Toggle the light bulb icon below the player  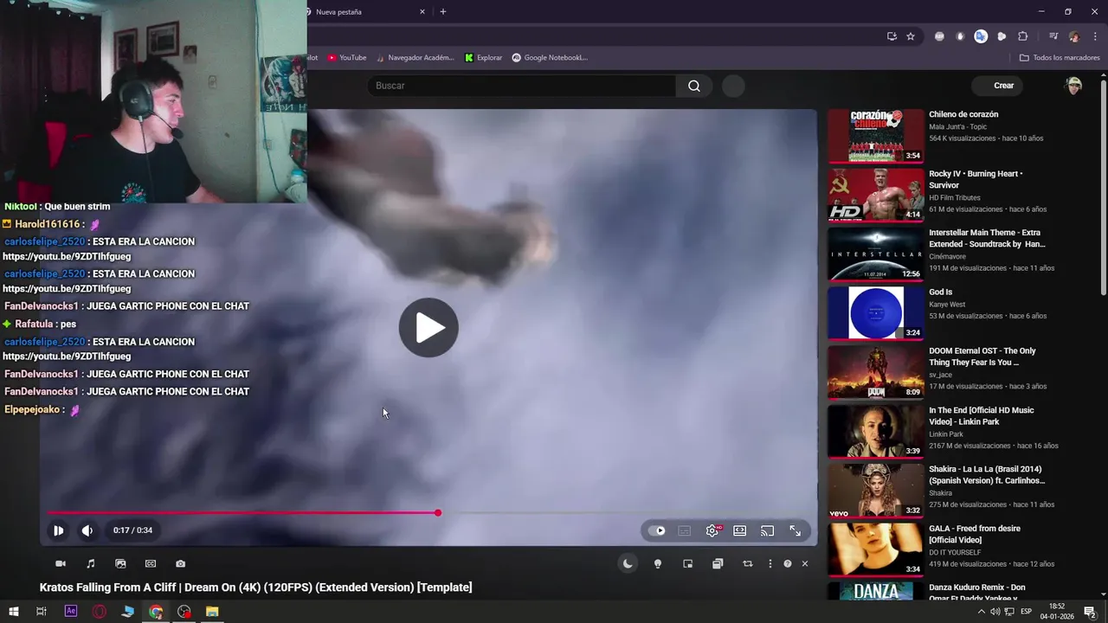pyautogui.click(x=658, y=563)
